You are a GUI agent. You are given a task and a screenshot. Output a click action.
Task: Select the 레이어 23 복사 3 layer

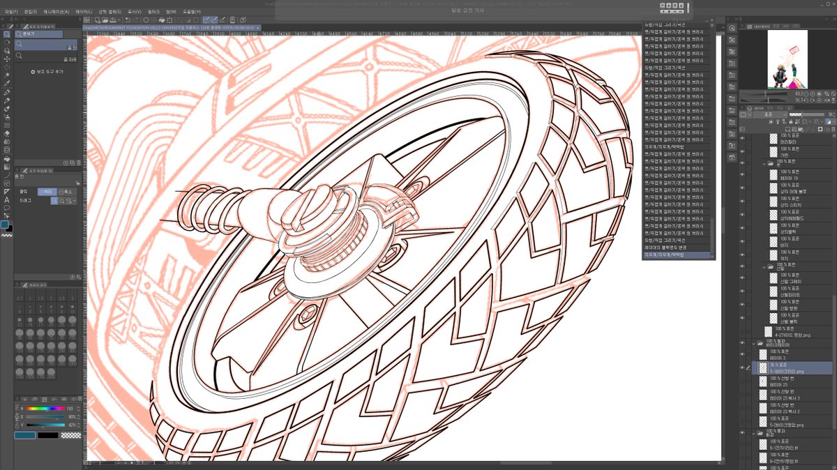coord(794,395)
